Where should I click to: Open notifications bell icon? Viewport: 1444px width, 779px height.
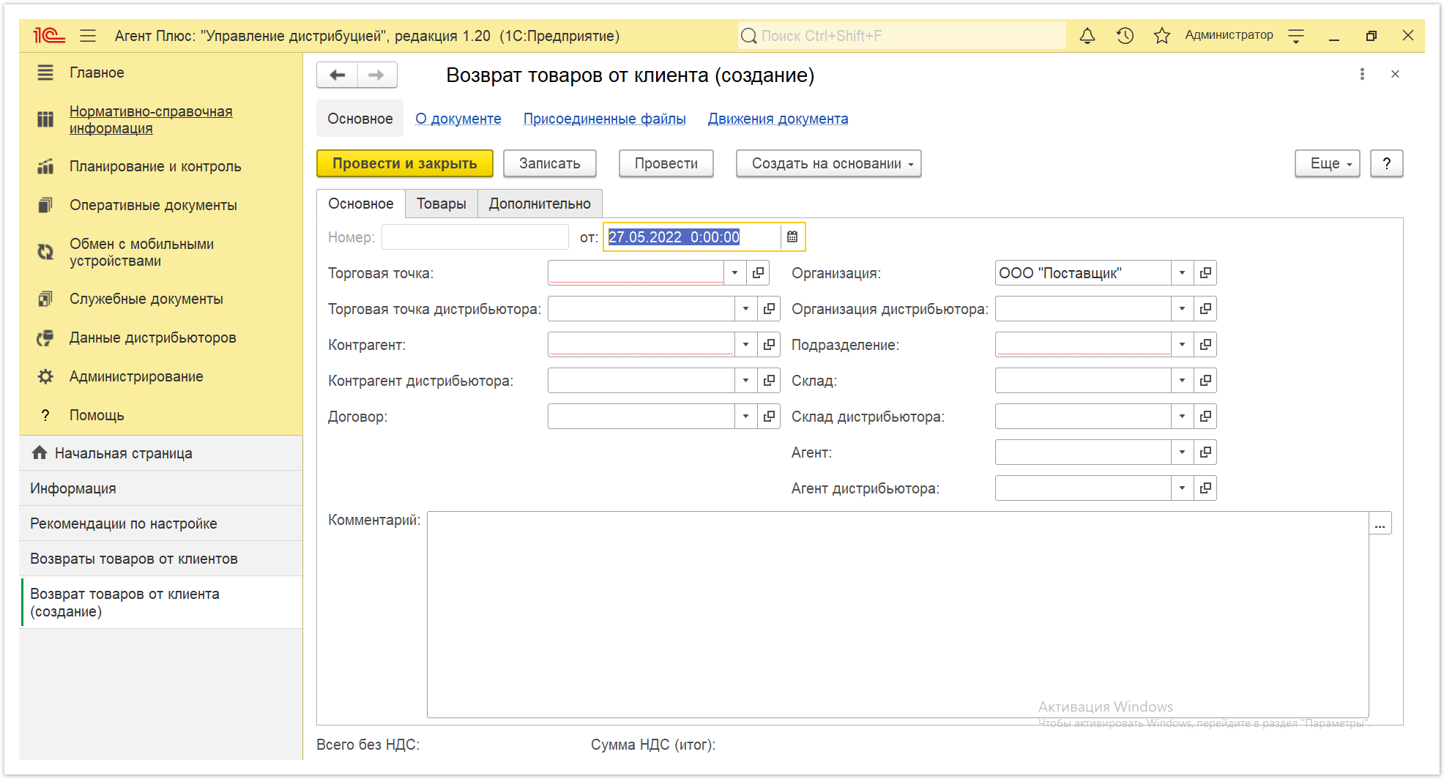1087,35
